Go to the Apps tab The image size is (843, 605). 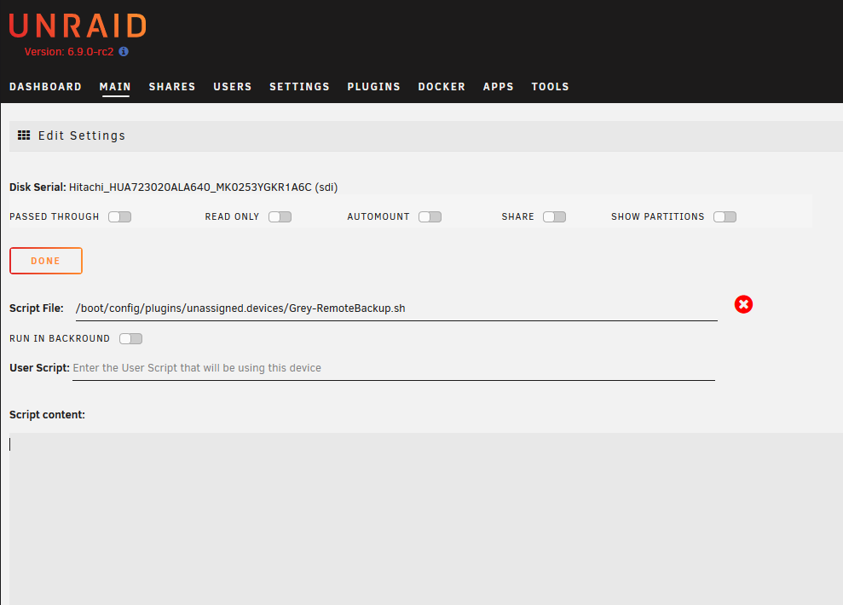[x=499, y=87]
